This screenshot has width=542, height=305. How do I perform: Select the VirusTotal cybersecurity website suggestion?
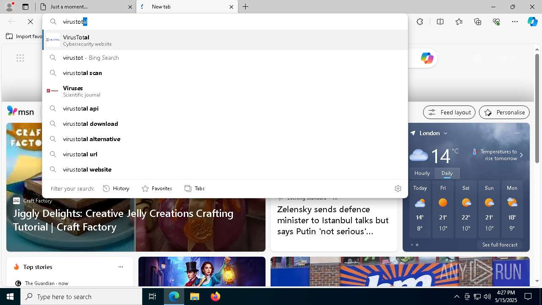tap(225, 40)
